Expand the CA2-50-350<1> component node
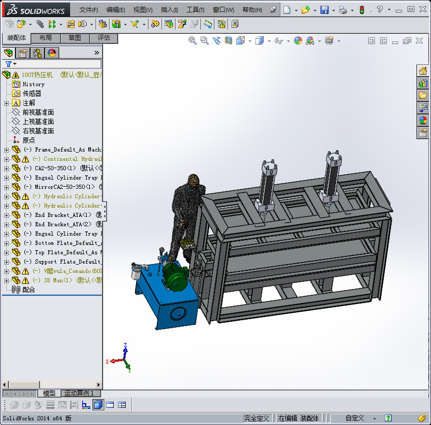Image resolution: width=431 pixels, height=425 pixels. click(x=6, y=169)
